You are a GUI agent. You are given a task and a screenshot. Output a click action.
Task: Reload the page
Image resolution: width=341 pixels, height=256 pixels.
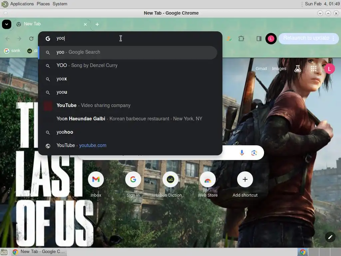[x=31, y=39]
